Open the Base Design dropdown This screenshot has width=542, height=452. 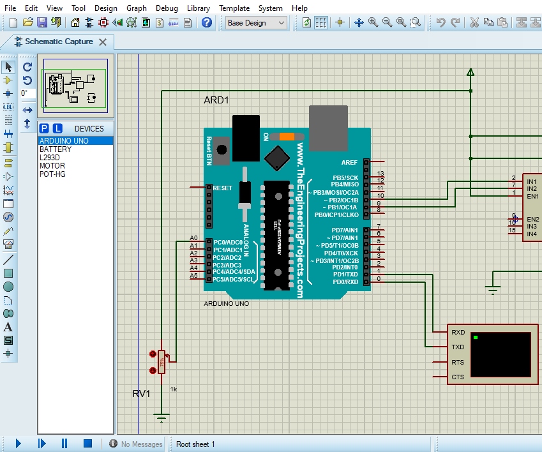tap(255, 22)
